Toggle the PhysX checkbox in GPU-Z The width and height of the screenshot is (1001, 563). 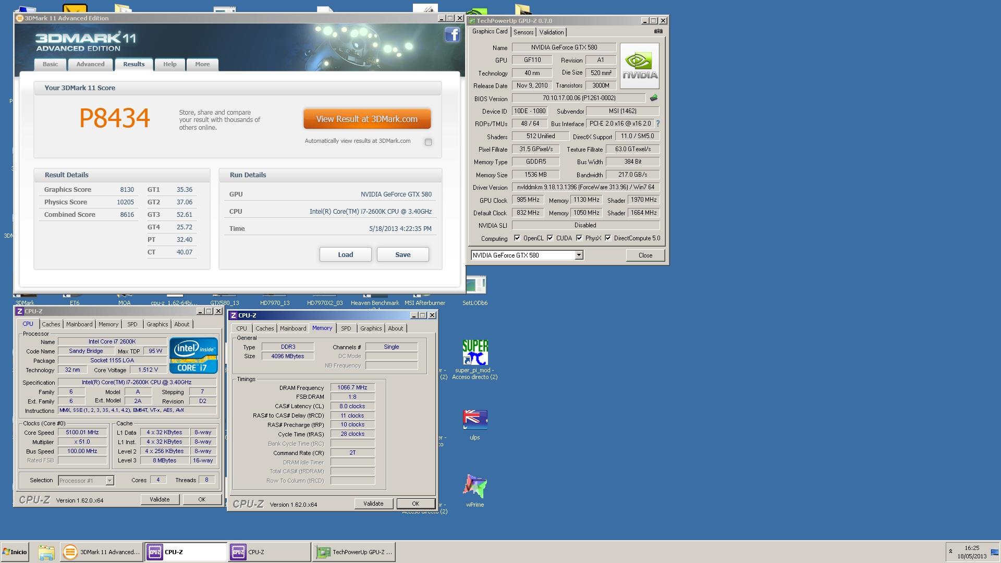tap(579, 238)
